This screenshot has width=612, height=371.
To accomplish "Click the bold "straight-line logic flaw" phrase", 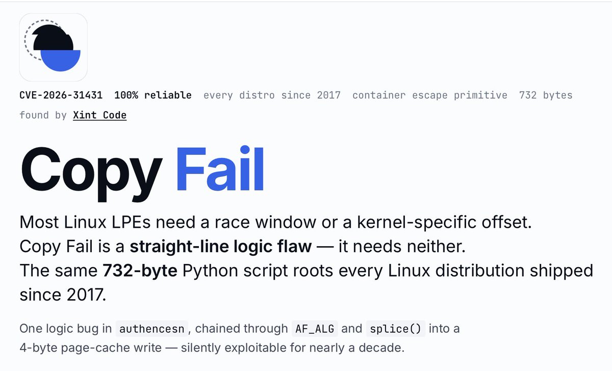I will [220, 247].
